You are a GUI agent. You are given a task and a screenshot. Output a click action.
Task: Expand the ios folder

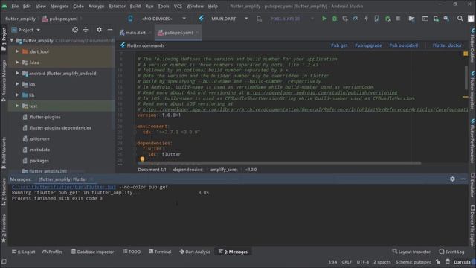pyautogui.click(x=17, y=84)
